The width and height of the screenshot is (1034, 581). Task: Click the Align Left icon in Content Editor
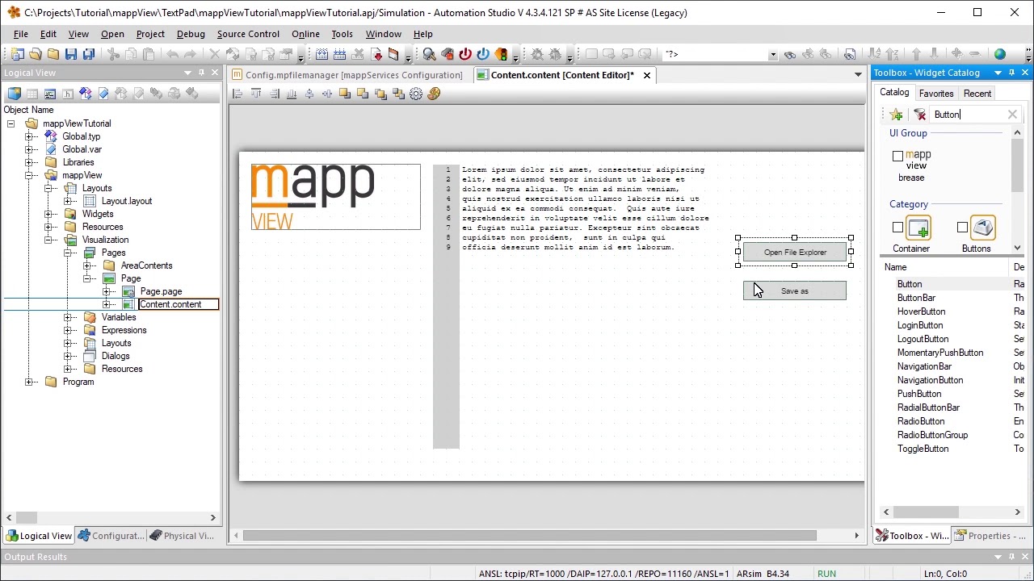(x=237, y=94)
